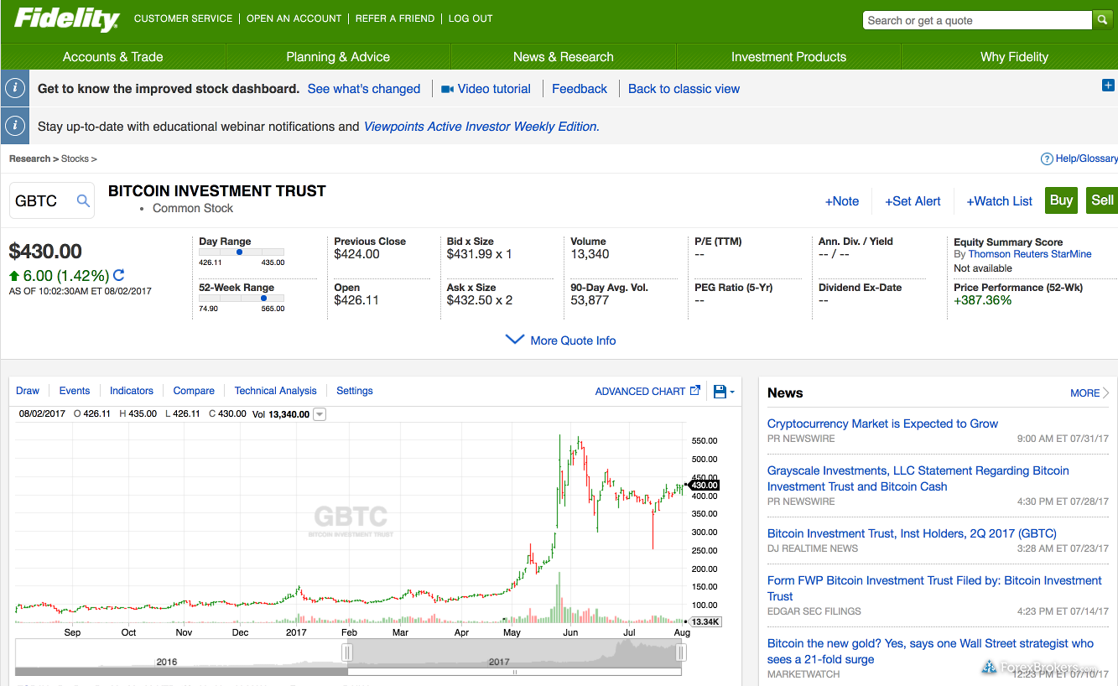Click +Set Alert link

[913, 201]
